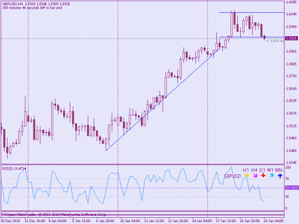Click the blue MN up arrow
Viewport: 299px width, 224px height.
coord(280,175)
